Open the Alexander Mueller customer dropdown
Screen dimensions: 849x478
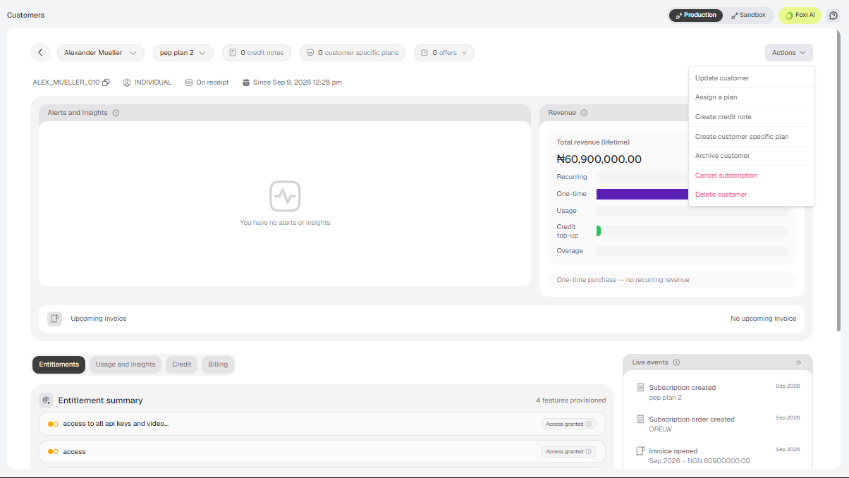[x=101, y=53]
